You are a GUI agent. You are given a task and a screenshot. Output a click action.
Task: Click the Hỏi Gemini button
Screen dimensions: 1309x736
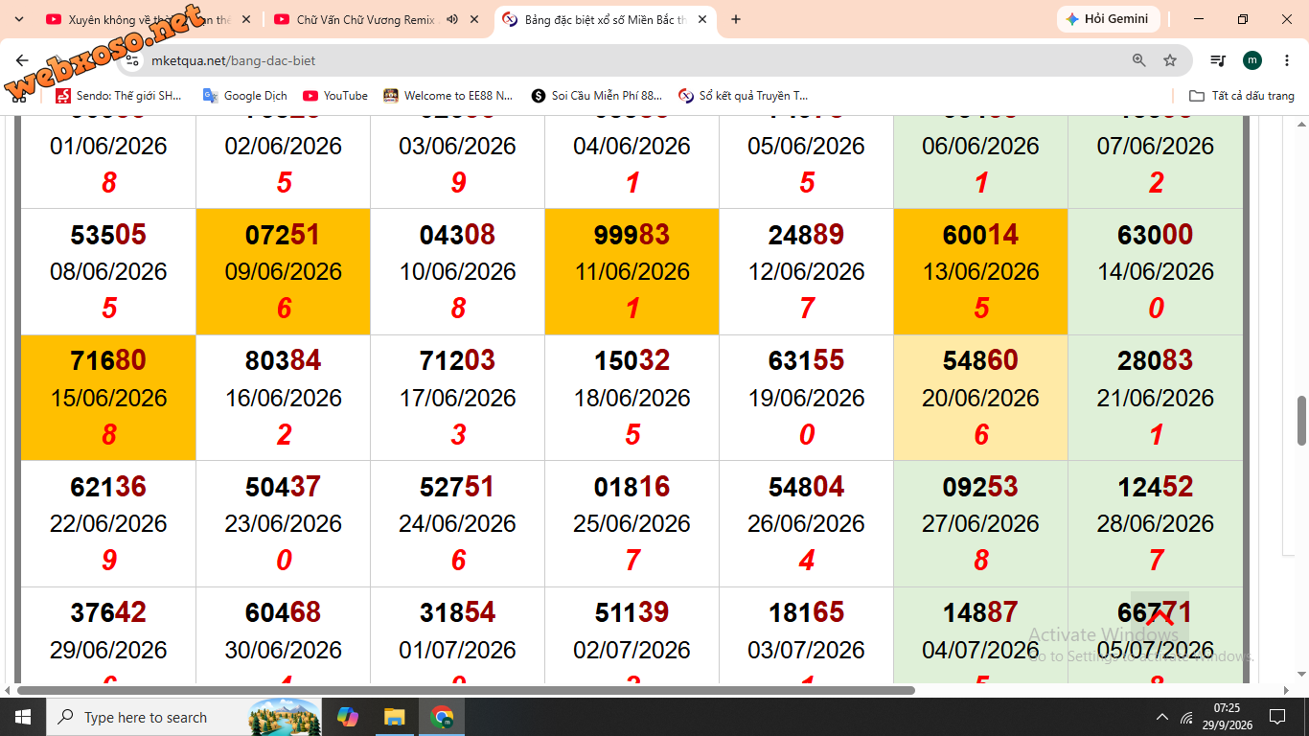click(1108, 19)
